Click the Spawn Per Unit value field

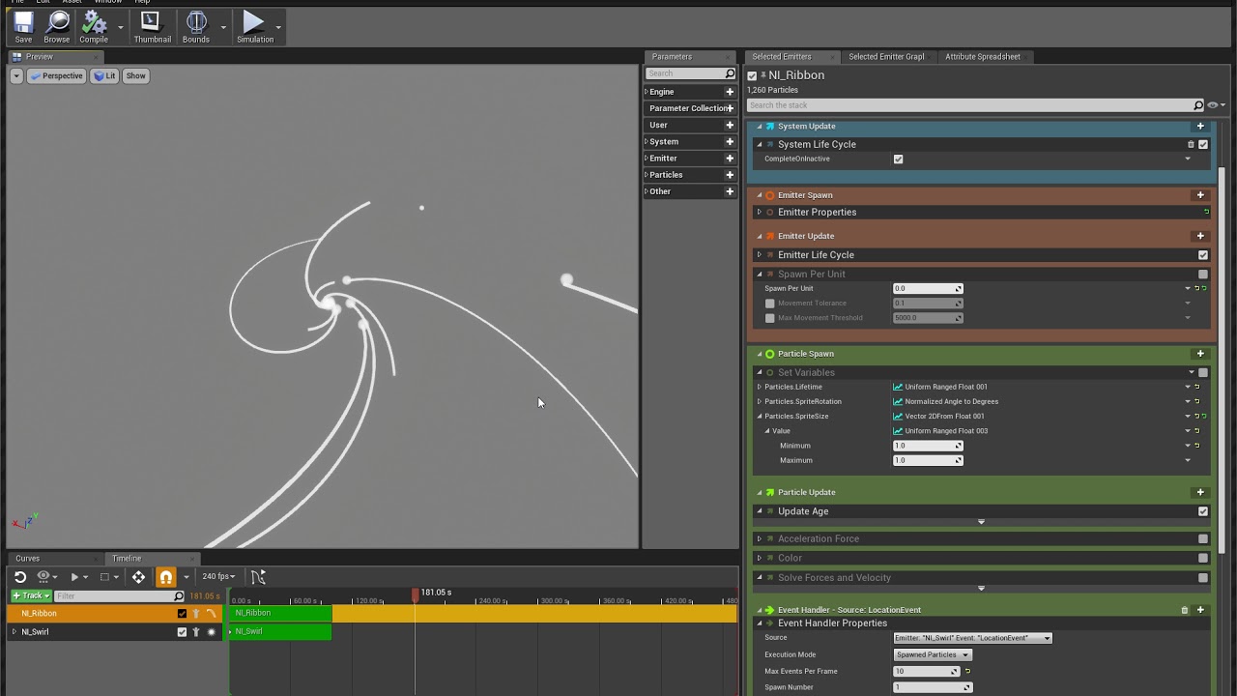pos(928,288)
